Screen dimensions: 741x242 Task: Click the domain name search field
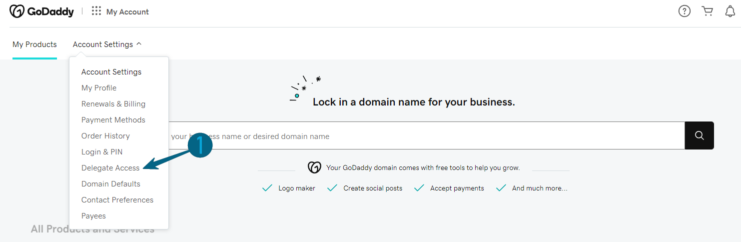[x=425, y=136]
